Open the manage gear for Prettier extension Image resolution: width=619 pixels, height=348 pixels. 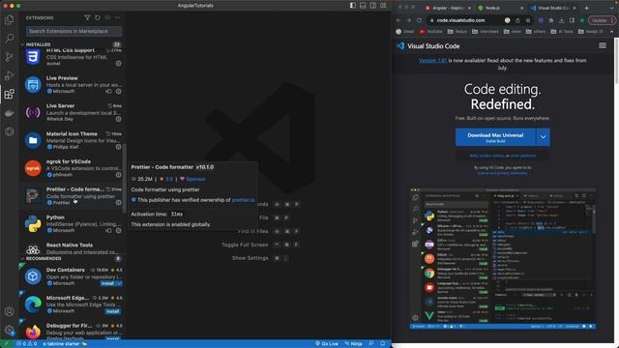coord(118,202)
